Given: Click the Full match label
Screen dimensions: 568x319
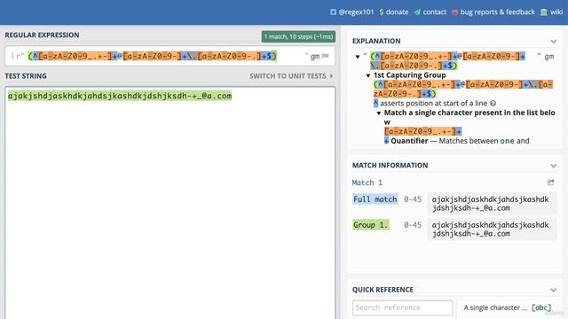Looking at the screenshot, I should click(x=375, y=199).
